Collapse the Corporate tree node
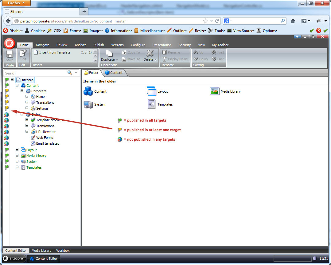This screenshot has width=331, height=265. [x=22, y=91]
